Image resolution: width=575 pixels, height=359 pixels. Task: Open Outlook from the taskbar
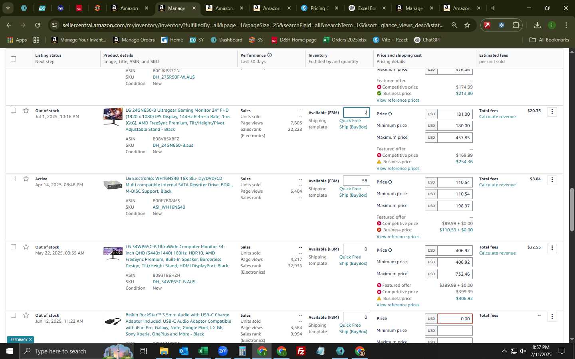pyautogui.click(x=184, y=351)
